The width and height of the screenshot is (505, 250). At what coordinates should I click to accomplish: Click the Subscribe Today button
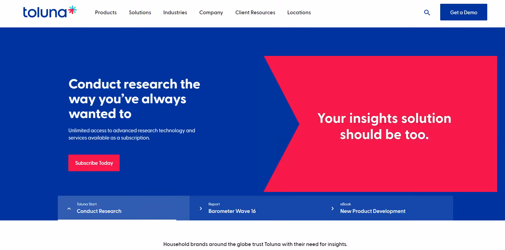tap(94, 163)
